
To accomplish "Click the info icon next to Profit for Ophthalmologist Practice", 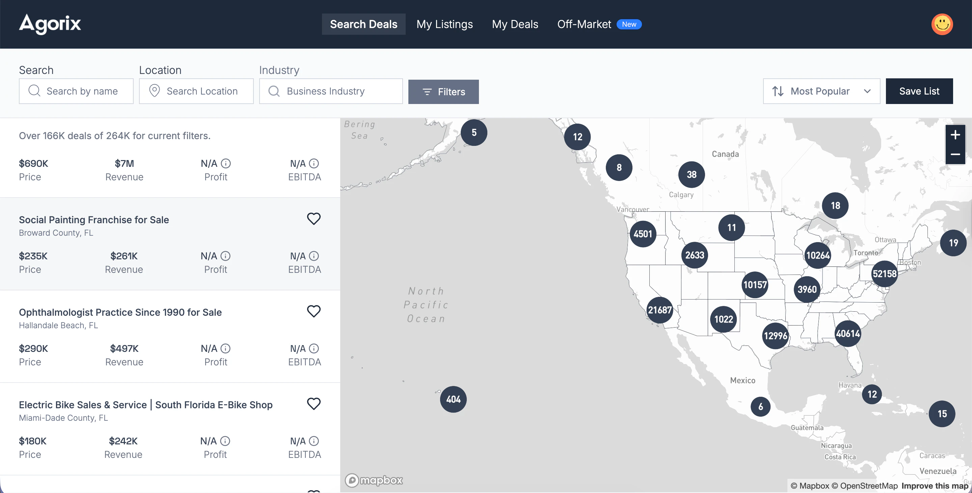I will (225, 348).
